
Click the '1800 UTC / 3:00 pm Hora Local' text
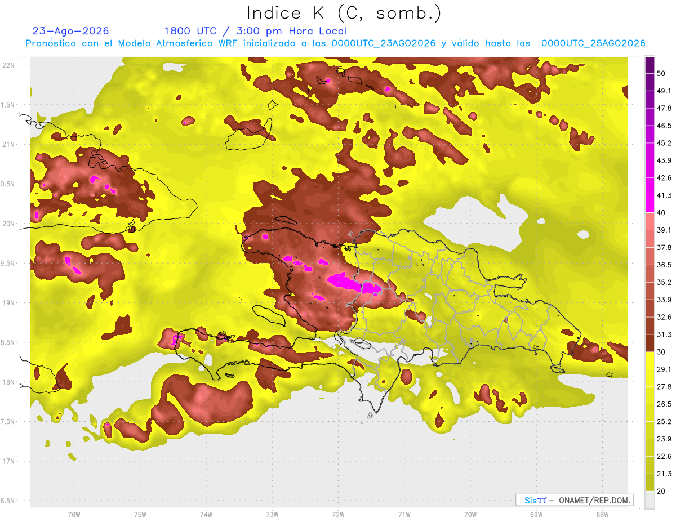pyautogui.click(x=255, y=31)
